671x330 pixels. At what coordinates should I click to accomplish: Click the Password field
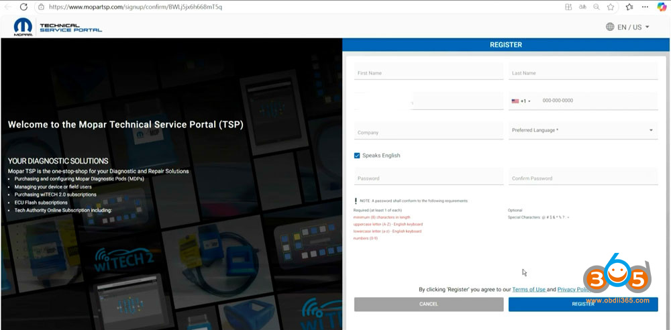tap(428, 178)
